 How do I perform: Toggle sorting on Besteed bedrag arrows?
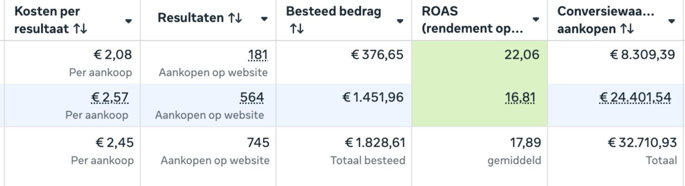[296, 29]
